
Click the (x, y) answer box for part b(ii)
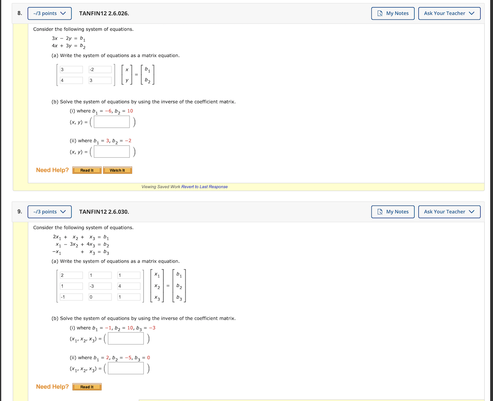[111, 151]
